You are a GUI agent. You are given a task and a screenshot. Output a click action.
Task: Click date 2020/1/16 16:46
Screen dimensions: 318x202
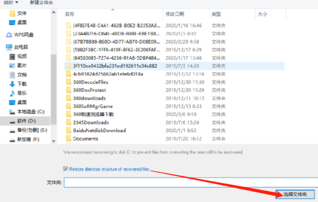184,26
